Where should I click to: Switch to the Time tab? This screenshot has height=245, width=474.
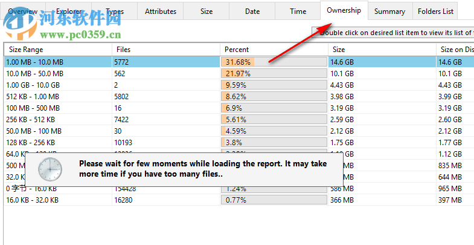298,11
